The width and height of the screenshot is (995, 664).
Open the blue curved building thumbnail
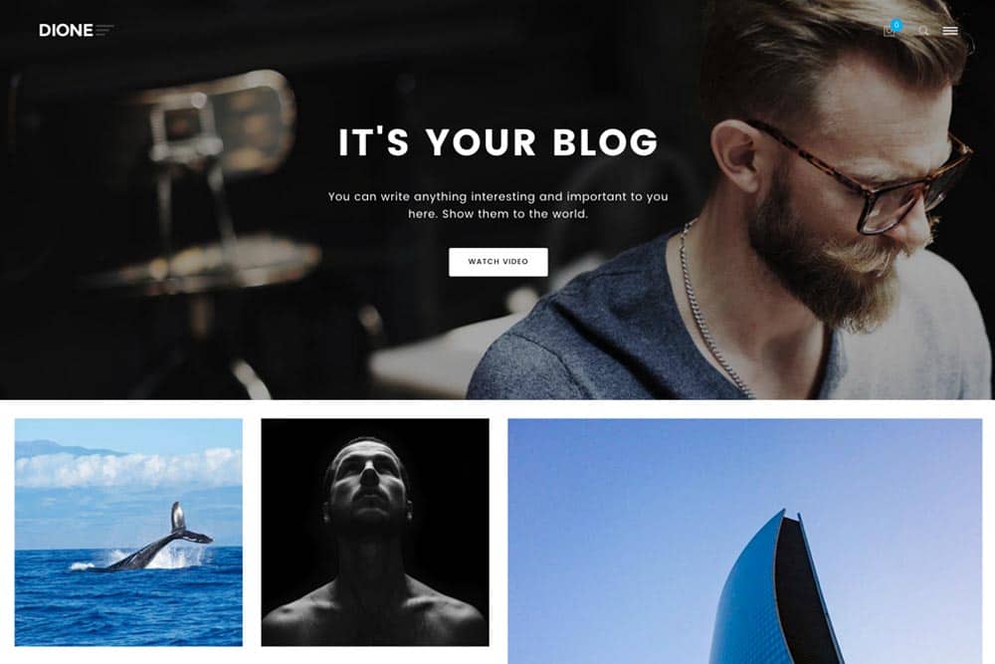pos(745,541)
